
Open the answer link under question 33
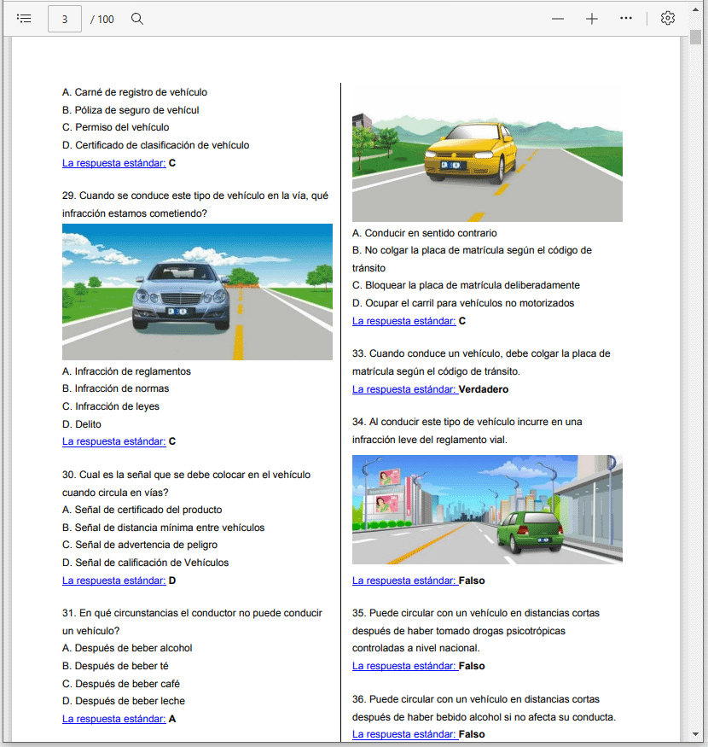point(403,389)
